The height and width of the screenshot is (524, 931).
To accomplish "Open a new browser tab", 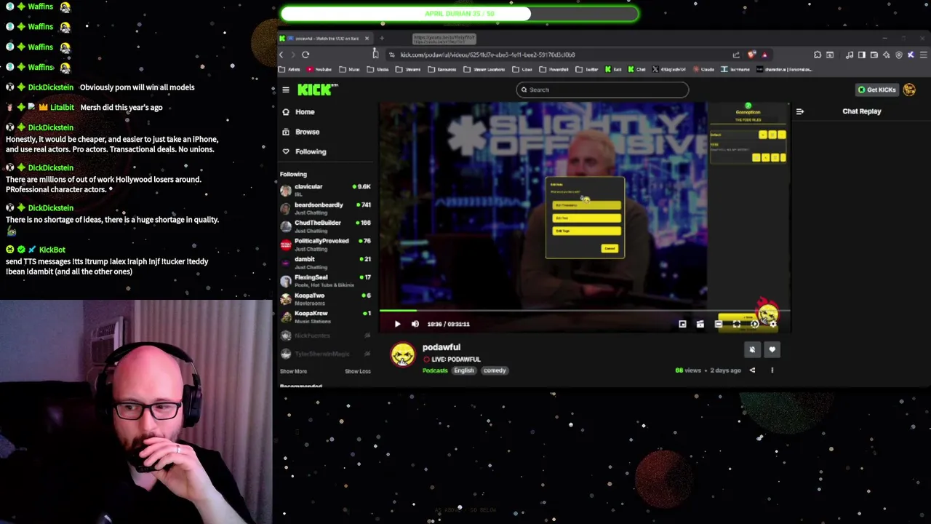I will tap(382, 38).
